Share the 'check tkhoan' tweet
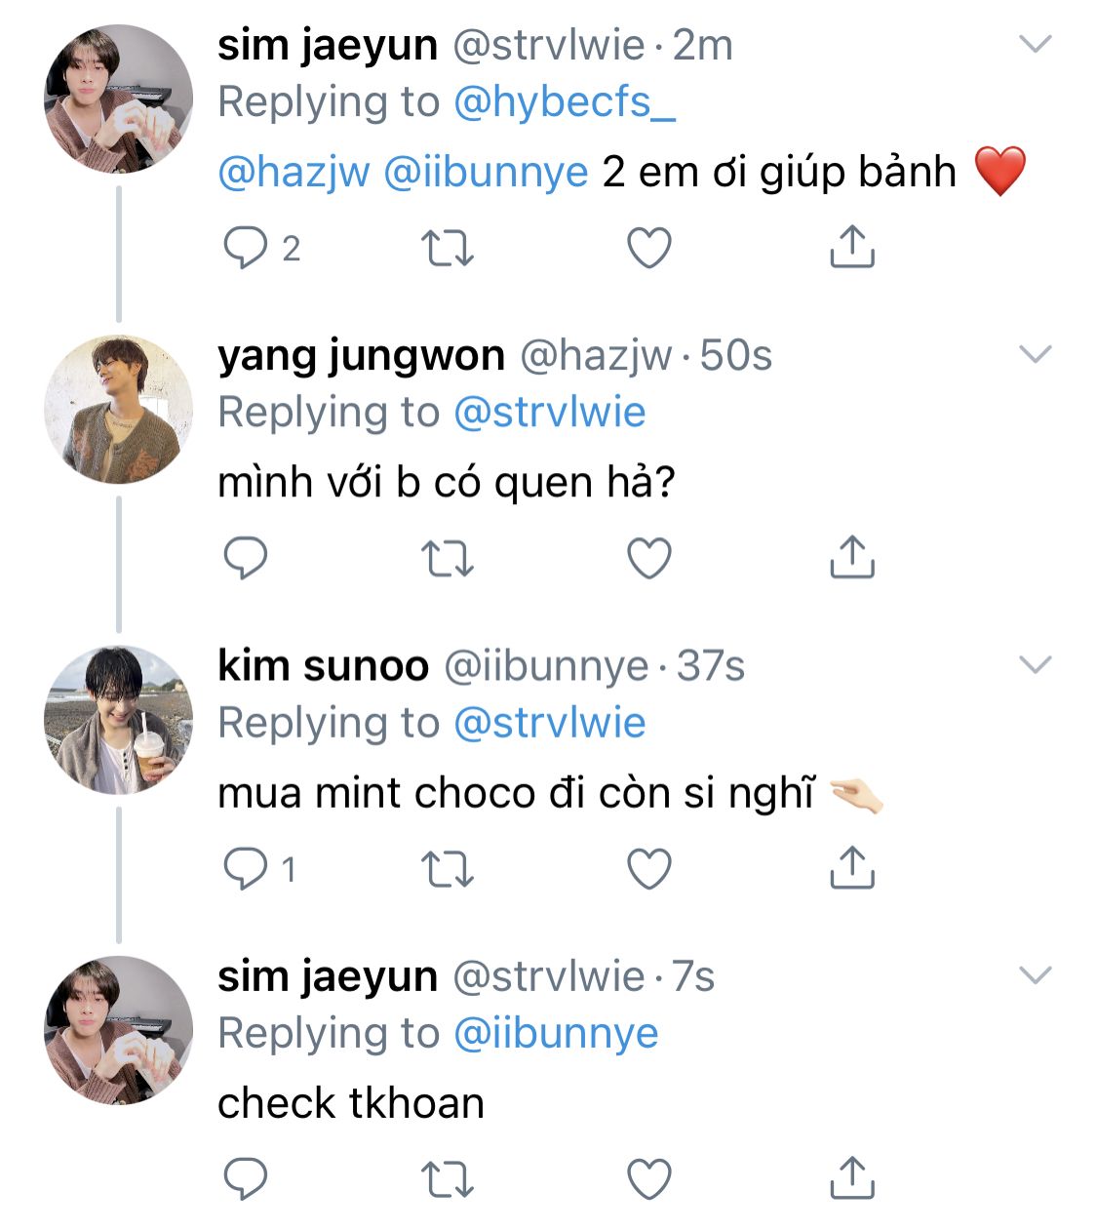This screenshot has width=1097, height=1230. tap(851, 1178)
